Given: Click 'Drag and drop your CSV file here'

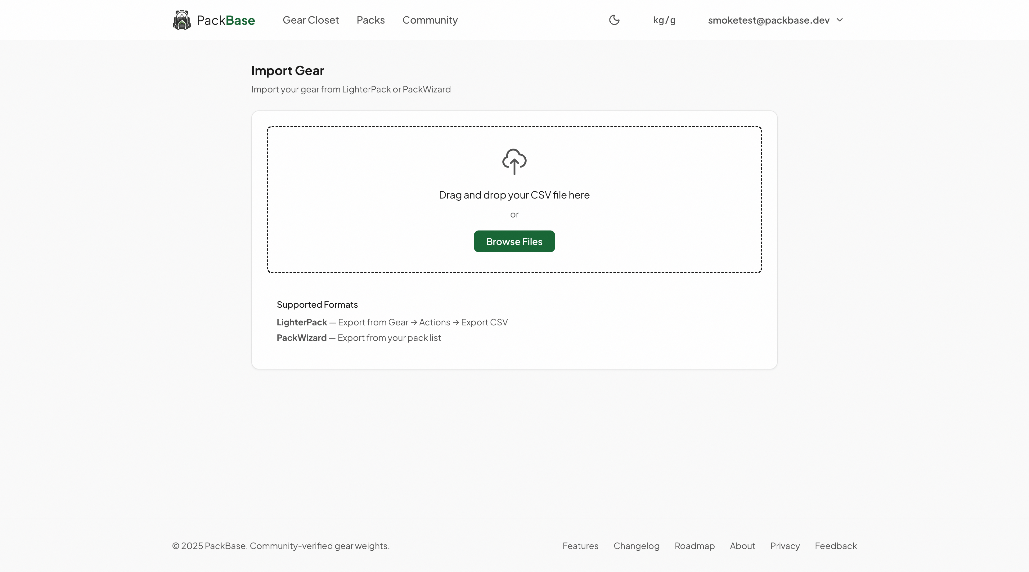Looking at the screenshot, I should 514,195.
